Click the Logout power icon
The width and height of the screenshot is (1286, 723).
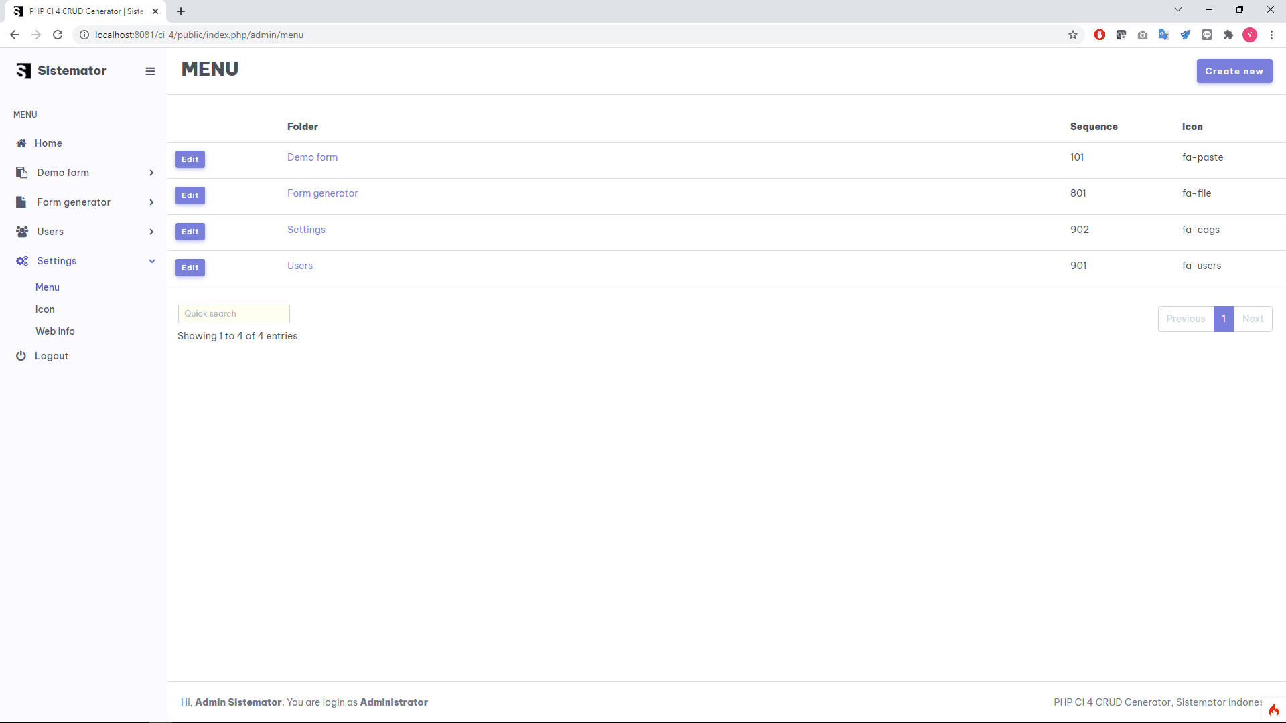coord(21,356)
